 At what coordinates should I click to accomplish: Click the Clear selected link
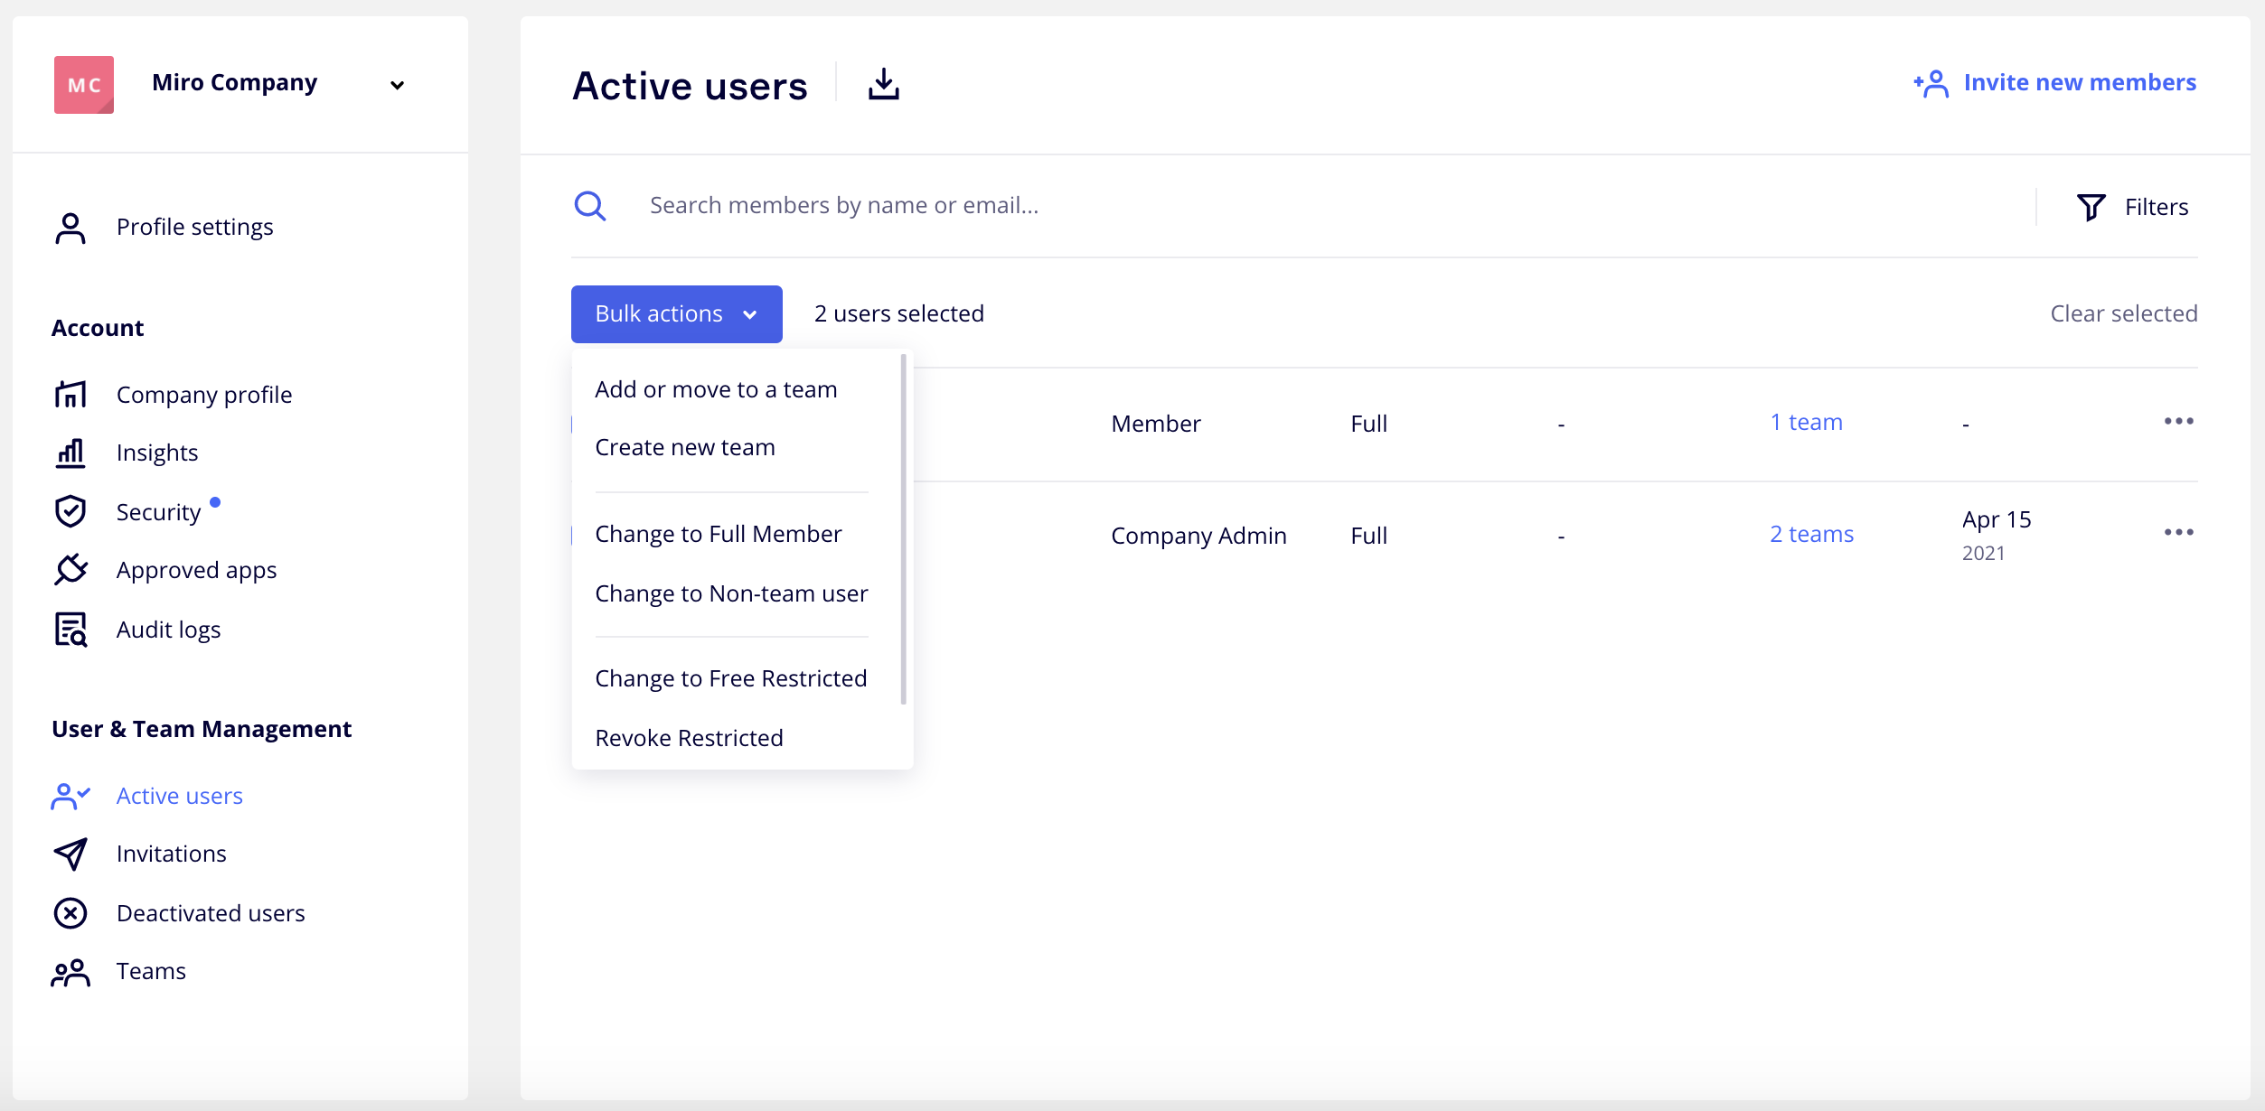(2122, 313)
